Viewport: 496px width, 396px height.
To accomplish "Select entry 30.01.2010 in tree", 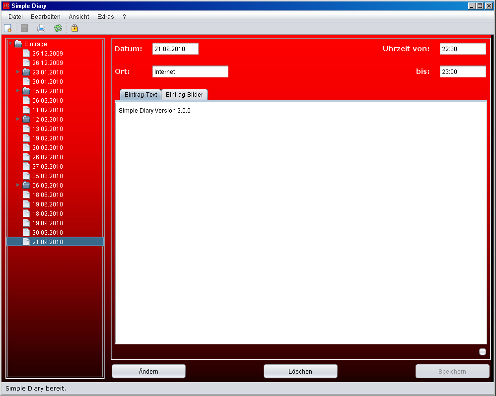I will (48, 82).
